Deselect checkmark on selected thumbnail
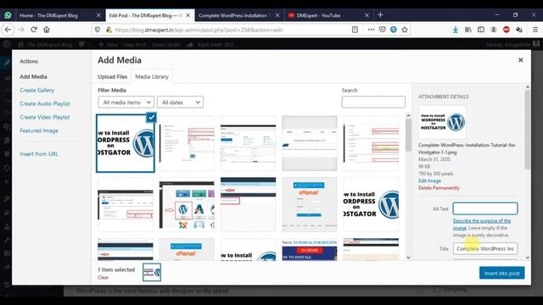 tap(151, 118)
